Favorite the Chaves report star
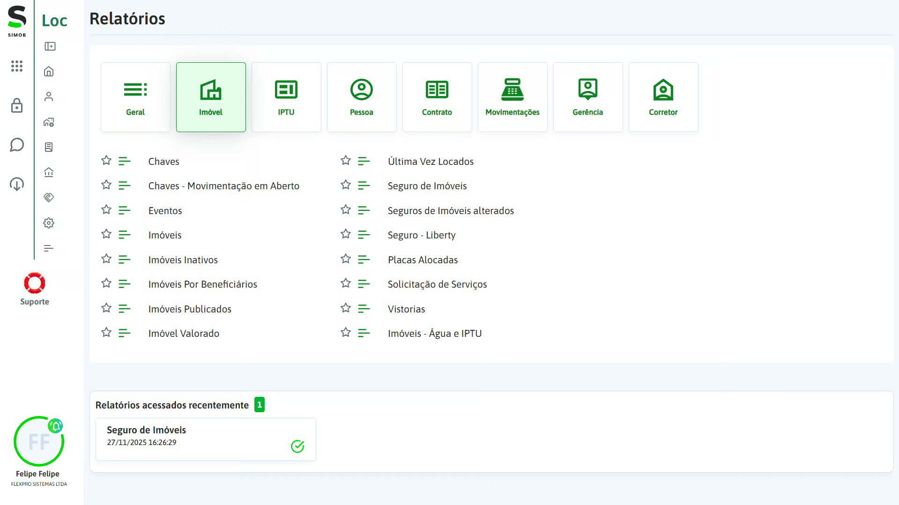Screen dimensions: 899x505 [x=106, y=161]
